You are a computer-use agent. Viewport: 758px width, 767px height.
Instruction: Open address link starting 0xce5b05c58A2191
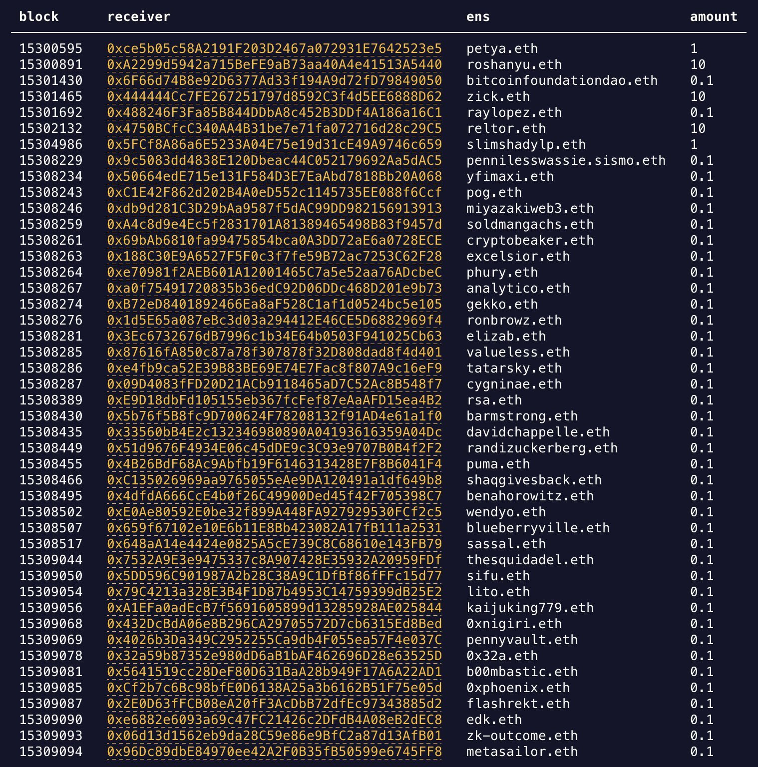tap(275, 48)
